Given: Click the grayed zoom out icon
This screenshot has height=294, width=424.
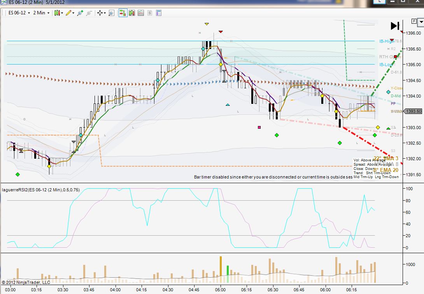Looking at the screenshot, I should click(x=89, y=13).
